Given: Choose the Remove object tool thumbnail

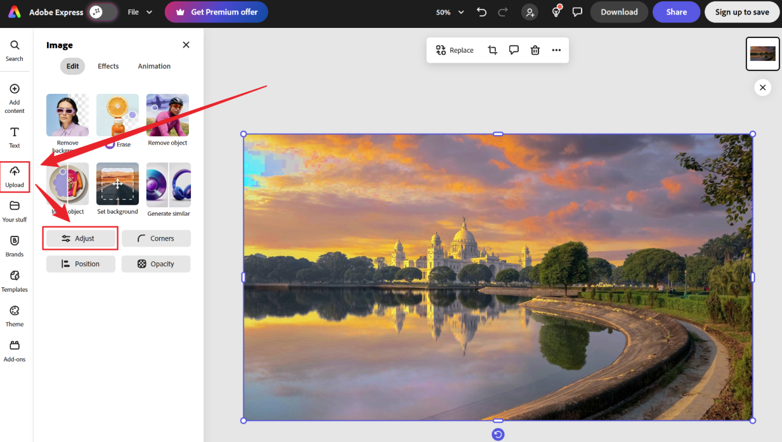Looking at the screenshot, I should click(x=167, y=115).
